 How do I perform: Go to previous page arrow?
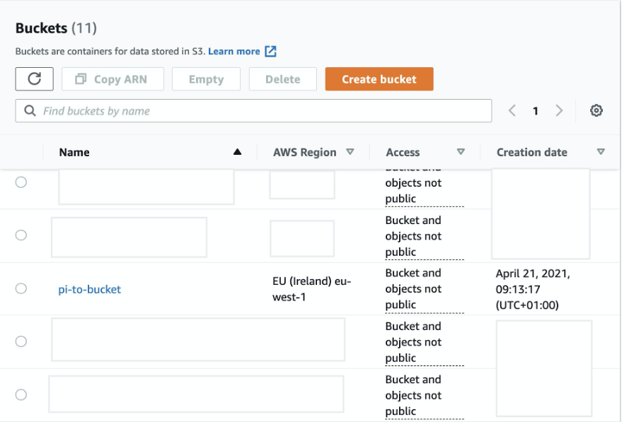click(512, 111)
